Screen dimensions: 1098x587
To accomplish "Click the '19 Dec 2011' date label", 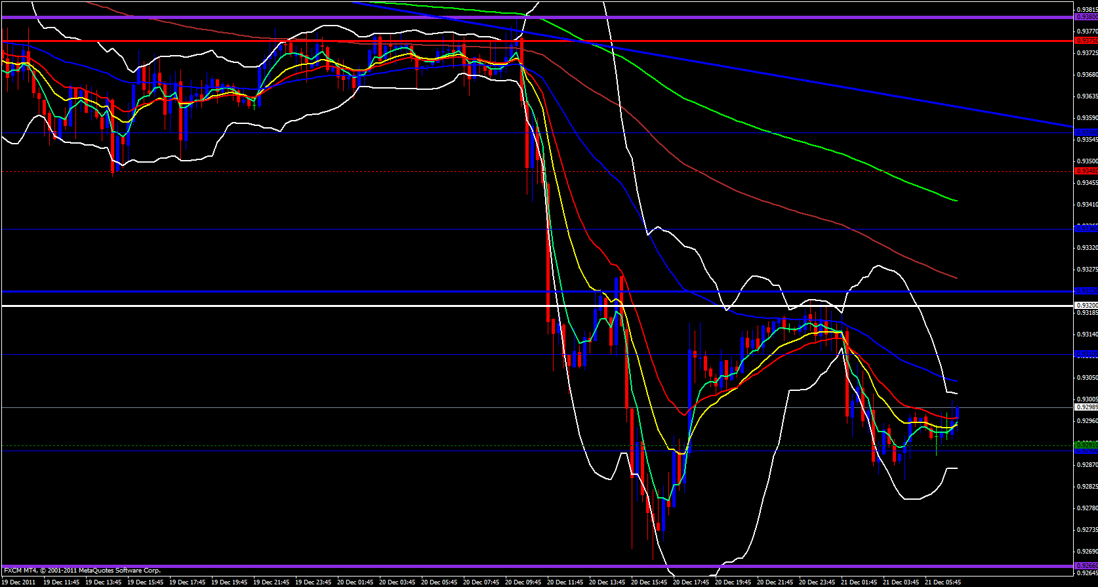I will click(20, 582).
